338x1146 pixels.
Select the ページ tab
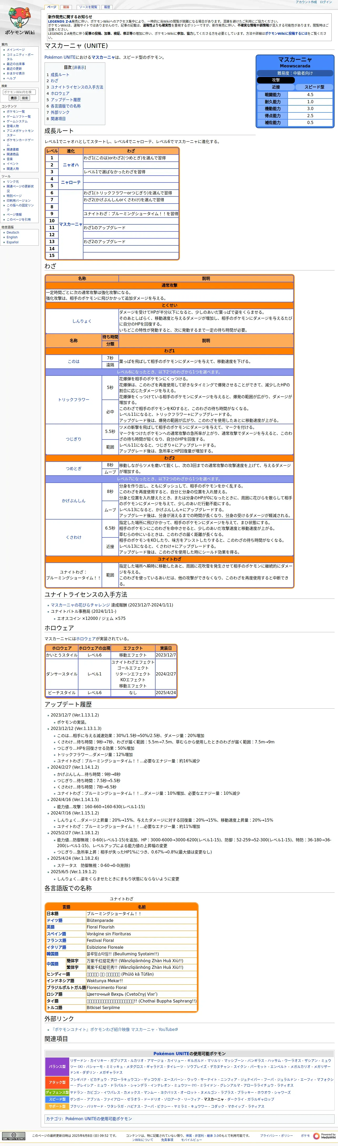(x=52, y=7)
